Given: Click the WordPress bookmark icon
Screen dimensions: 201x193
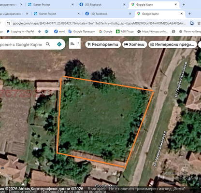Looking at the screenshot, I should [46, 31].
